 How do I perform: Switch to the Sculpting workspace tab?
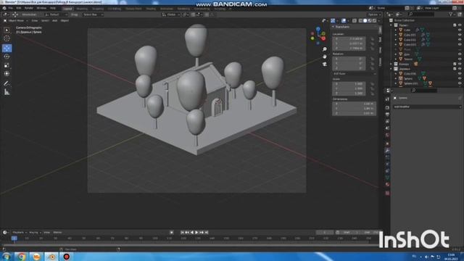pos(98,9)
